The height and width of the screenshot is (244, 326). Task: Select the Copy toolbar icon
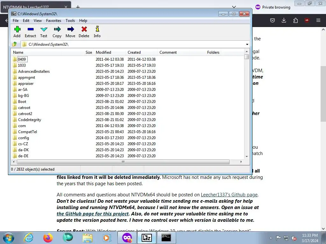[x=57, y=32]
